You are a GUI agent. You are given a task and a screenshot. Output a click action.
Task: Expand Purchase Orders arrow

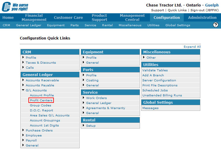[x=23, y=130]
